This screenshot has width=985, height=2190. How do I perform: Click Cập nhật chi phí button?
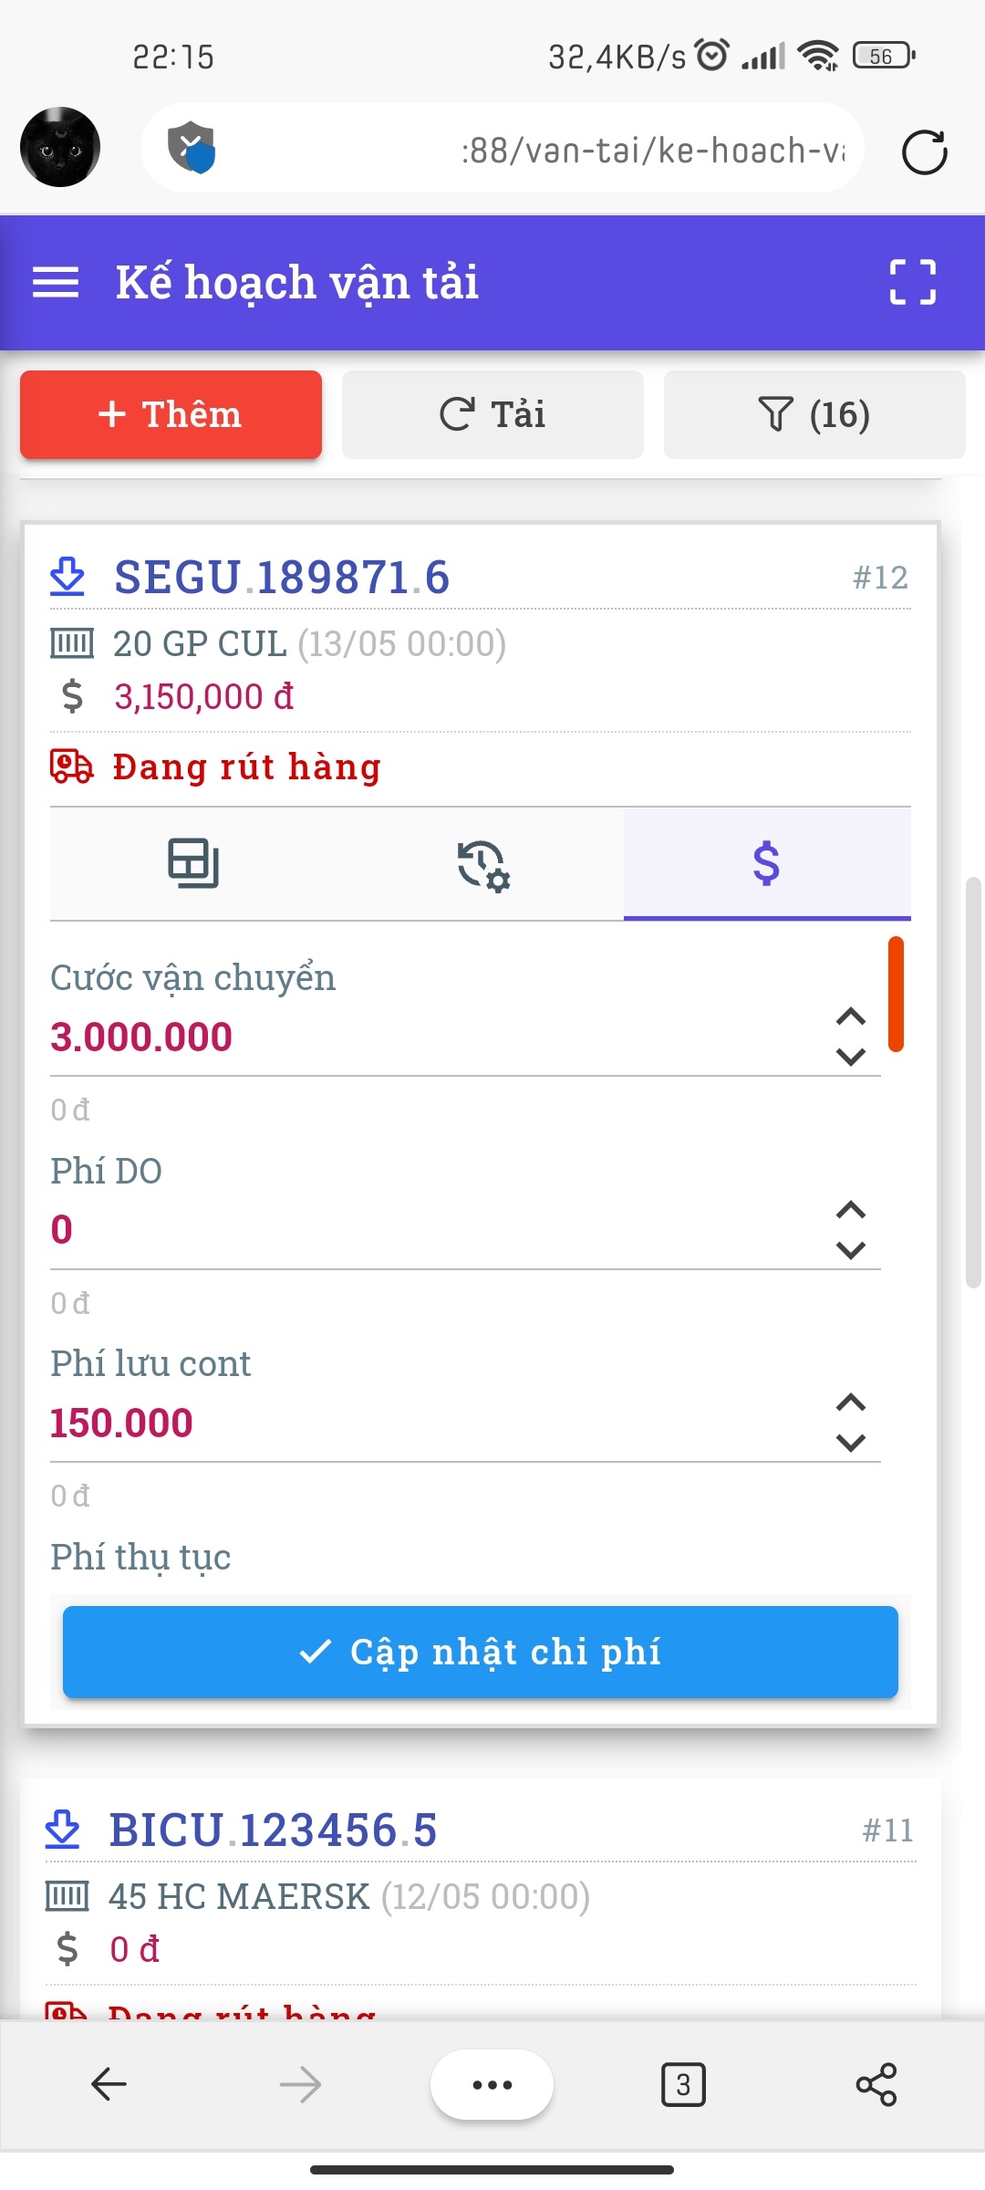(481, 1652)
